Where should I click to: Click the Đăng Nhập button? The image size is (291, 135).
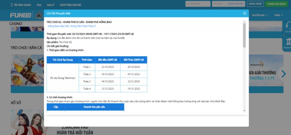pos(255,4)
